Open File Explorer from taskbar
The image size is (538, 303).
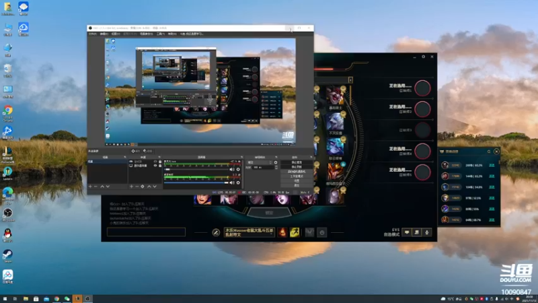(26, 299)
